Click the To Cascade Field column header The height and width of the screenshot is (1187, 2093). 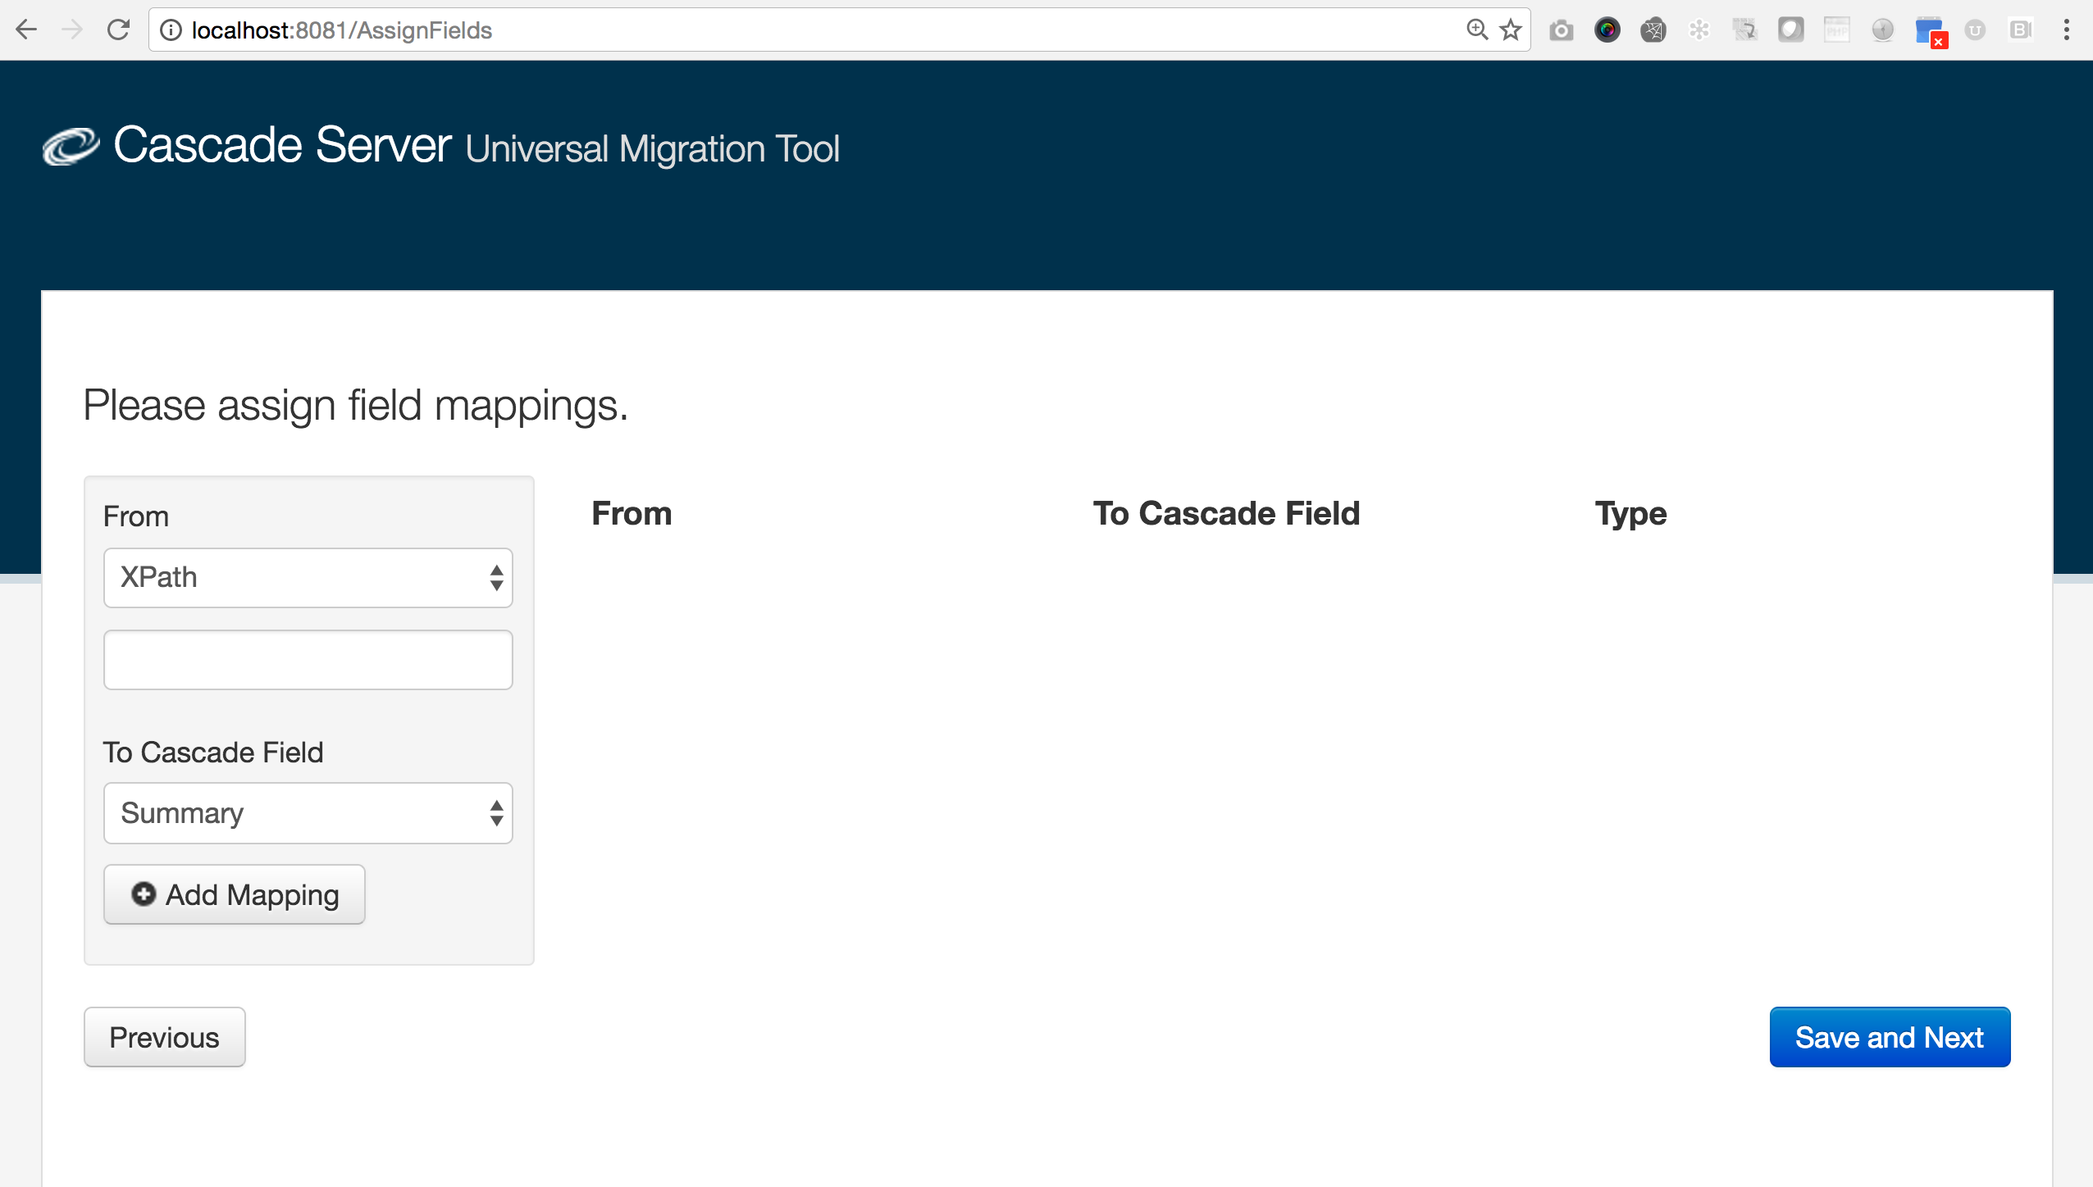coord(1224,512)
